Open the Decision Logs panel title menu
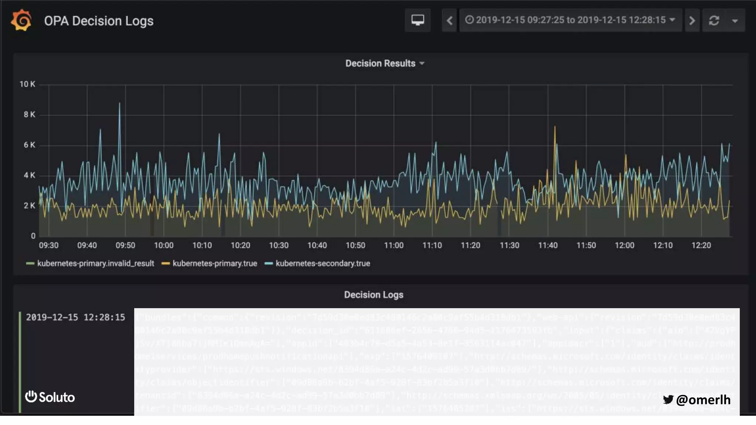This screenshot has height=425, width=756. 374,295
